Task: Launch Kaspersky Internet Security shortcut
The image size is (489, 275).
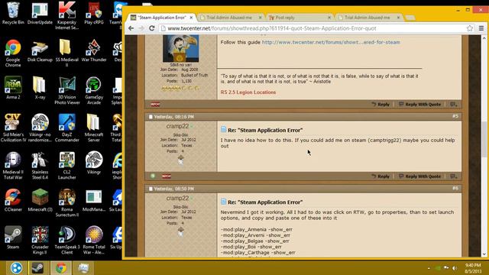Action: point(66,15)
